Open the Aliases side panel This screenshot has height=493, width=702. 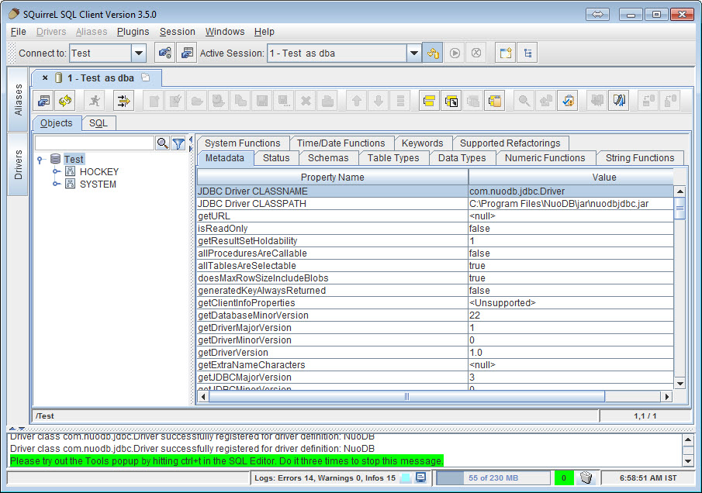(18, 99)
